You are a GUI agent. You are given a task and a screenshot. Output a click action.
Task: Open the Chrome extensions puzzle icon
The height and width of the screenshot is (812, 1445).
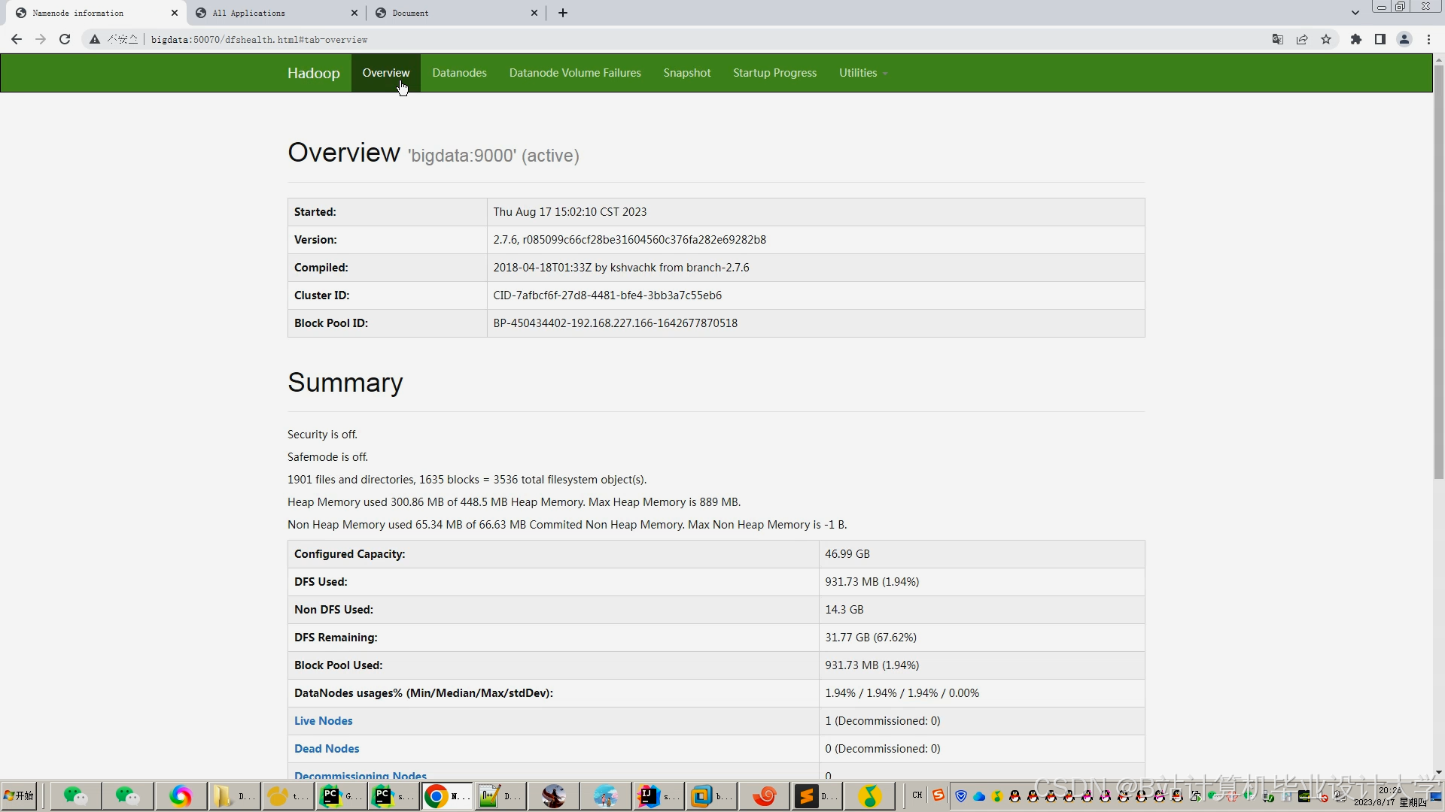[x=1356, y=39]
